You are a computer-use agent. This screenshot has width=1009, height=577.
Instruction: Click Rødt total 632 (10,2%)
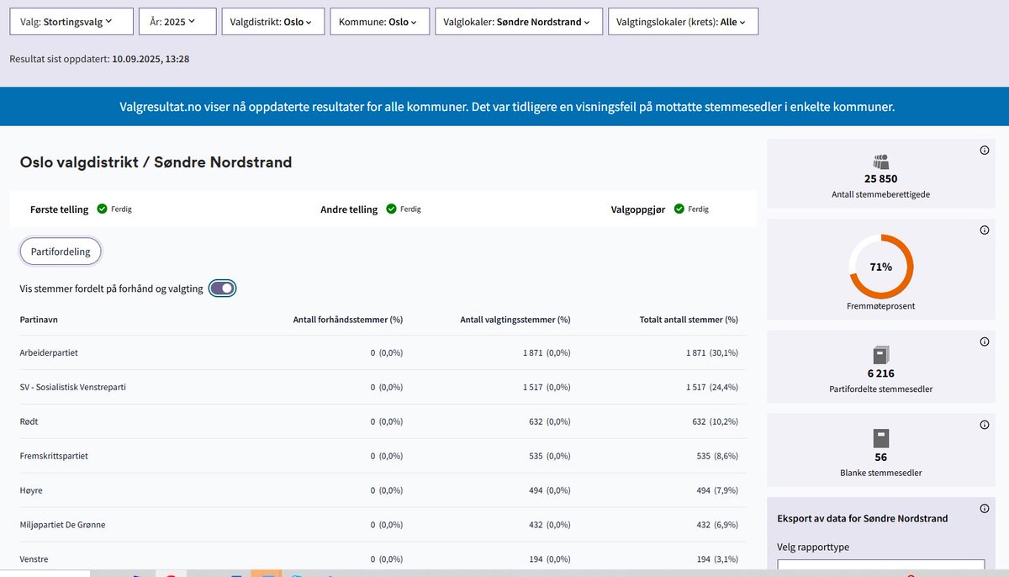point(716,421)
